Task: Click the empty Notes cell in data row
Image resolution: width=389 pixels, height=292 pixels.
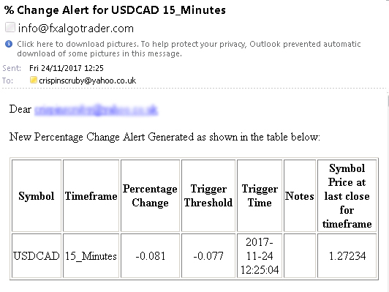Action: point(300,255)
